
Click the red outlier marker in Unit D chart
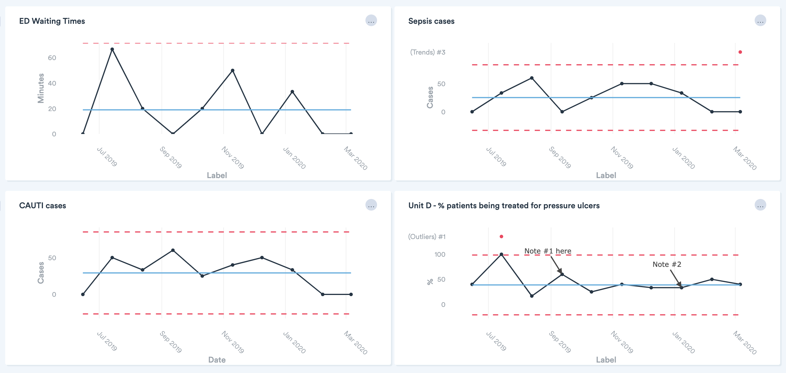pos(501,237)
